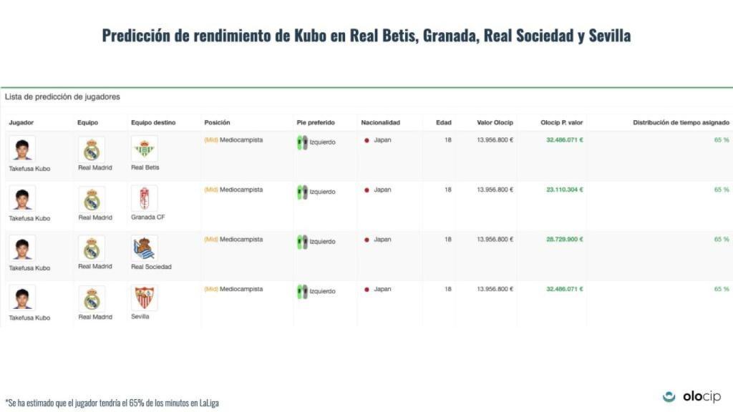Click the Granada CF crest icon
This screenshot has width=733, height=412.
[144, 199]
